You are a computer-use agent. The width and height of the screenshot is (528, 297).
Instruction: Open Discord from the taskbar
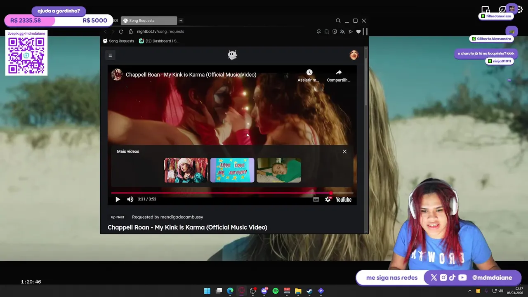[x=264, y=291]
